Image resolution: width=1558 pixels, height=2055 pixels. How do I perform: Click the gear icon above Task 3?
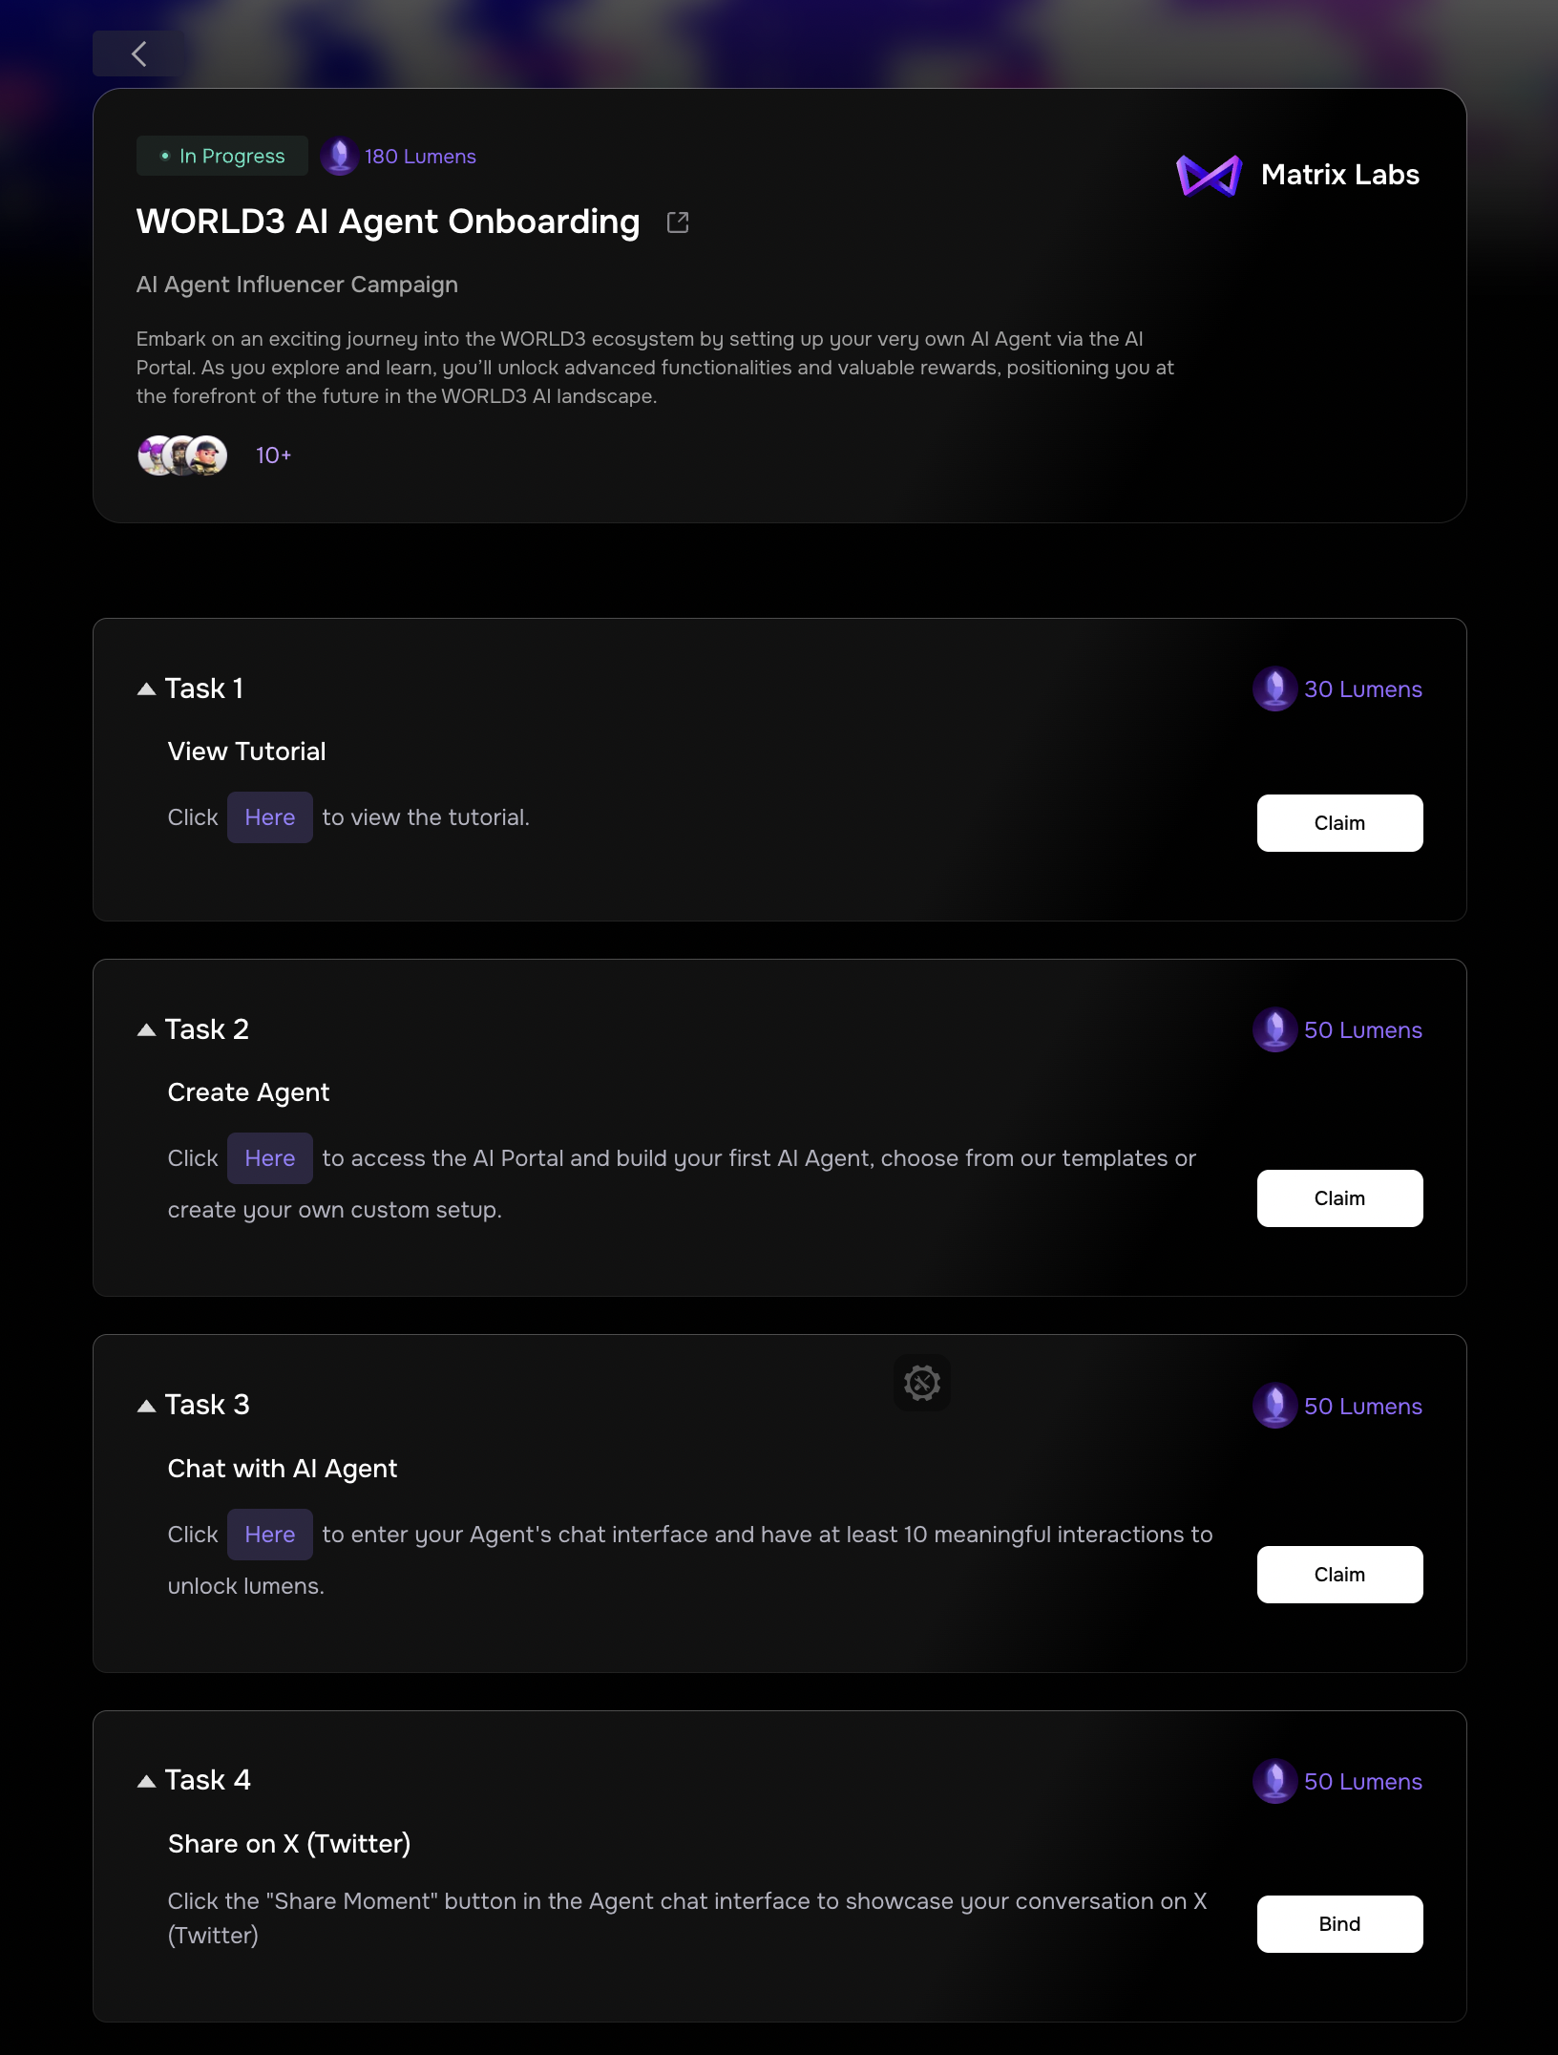[x=922, y=1383]
